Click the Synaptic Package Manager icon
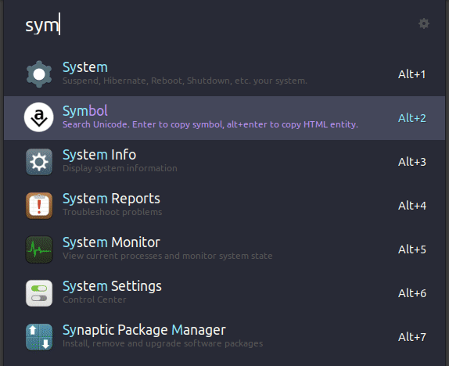 tap(39, 337)
